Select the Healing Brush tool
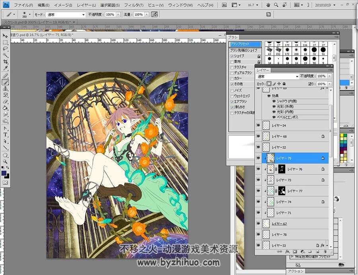The height and width of the screenshot is (275, 358). [5, 76]
